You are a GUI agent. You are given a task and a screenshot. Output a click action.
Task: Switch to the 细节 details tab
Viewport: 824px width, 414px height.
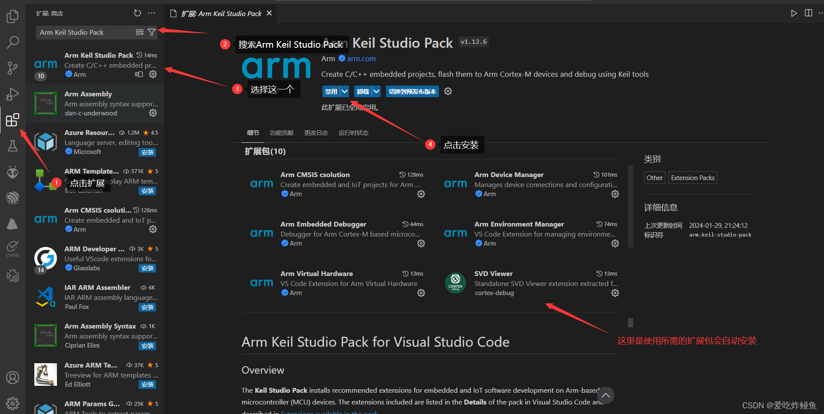253,133
